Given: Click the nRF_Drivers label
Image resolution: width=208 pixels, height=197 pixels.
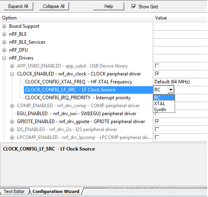Looking at the screenshot, I should (x=21, y=58).
